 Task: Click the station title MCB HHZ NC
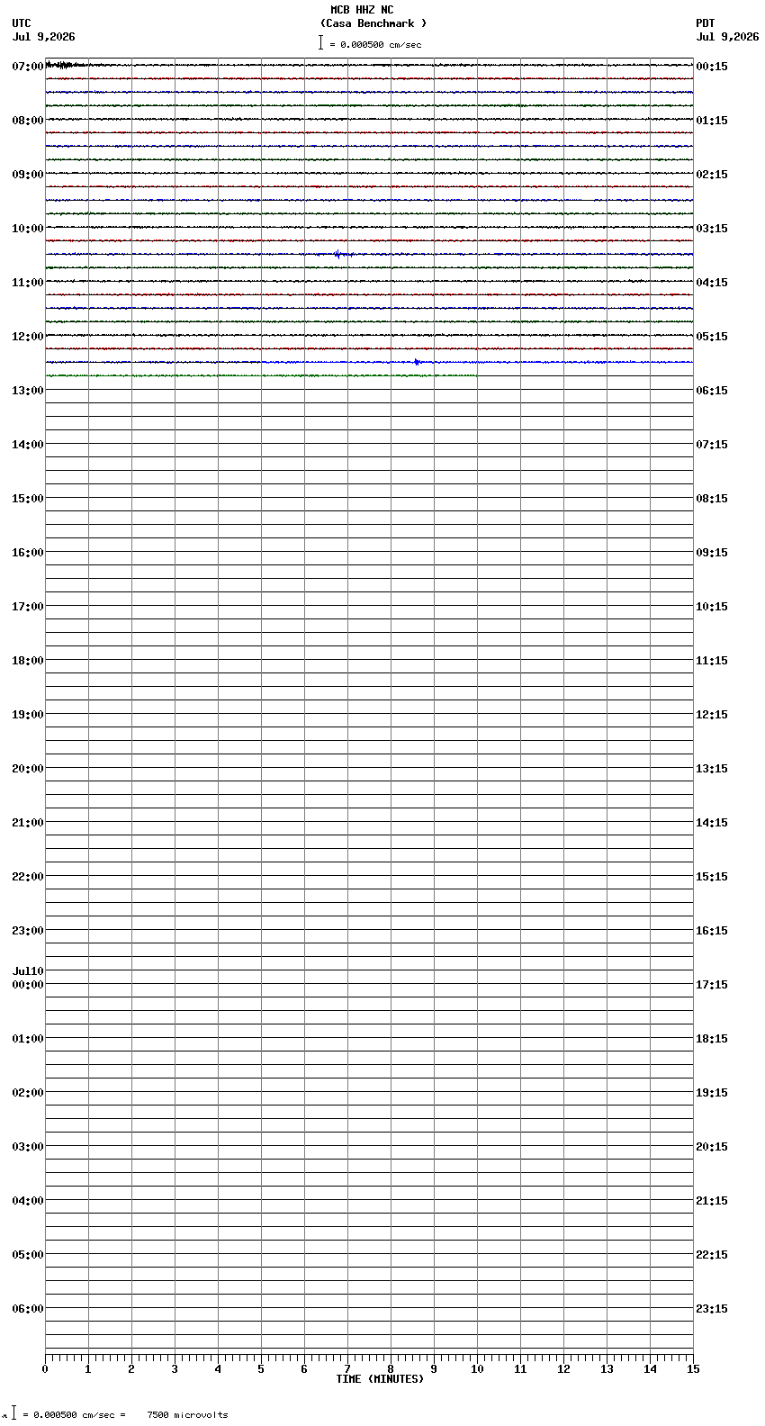click(362, 10)
